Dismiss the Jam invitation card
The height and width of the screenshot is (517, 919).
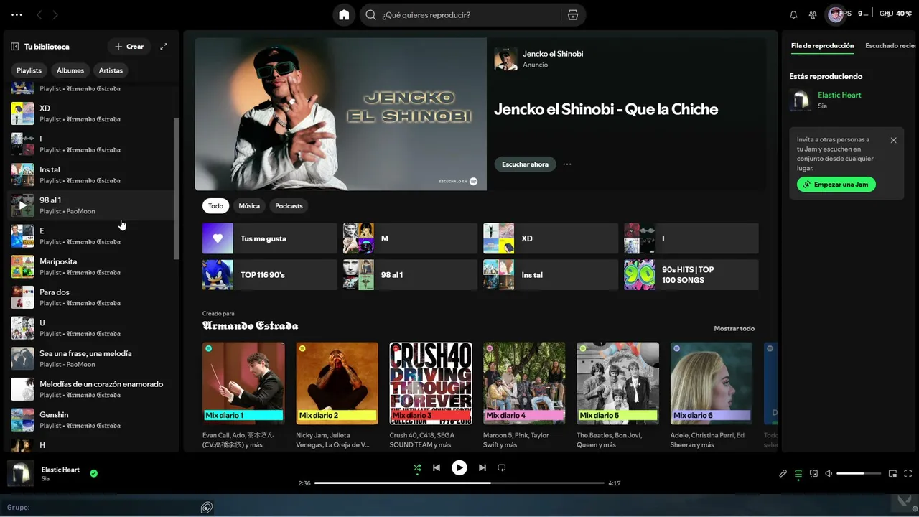[894, 140]
